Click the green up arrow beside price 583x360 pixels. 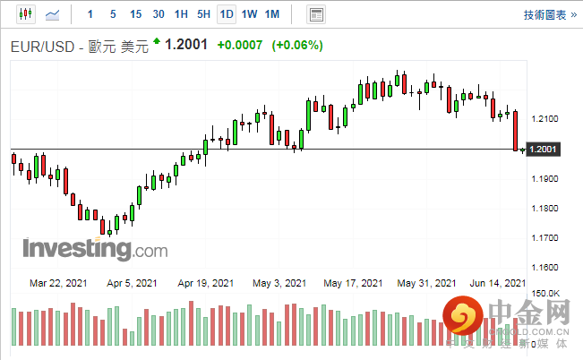point(158,41)
